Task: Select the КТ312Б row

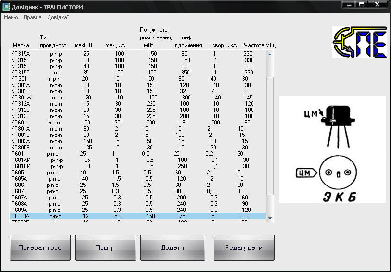Action: (x=138, y=110)
